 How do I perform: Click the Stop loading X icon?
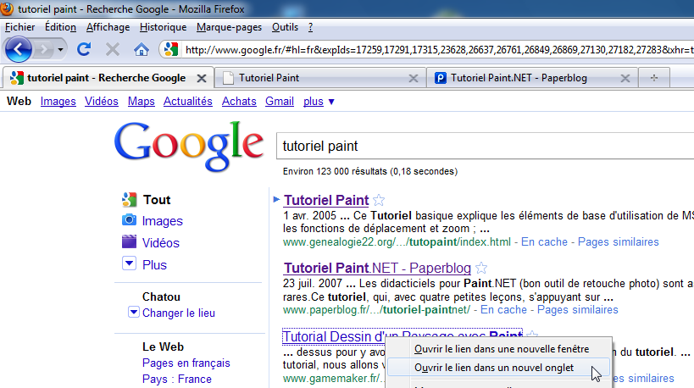coord(113,49)
